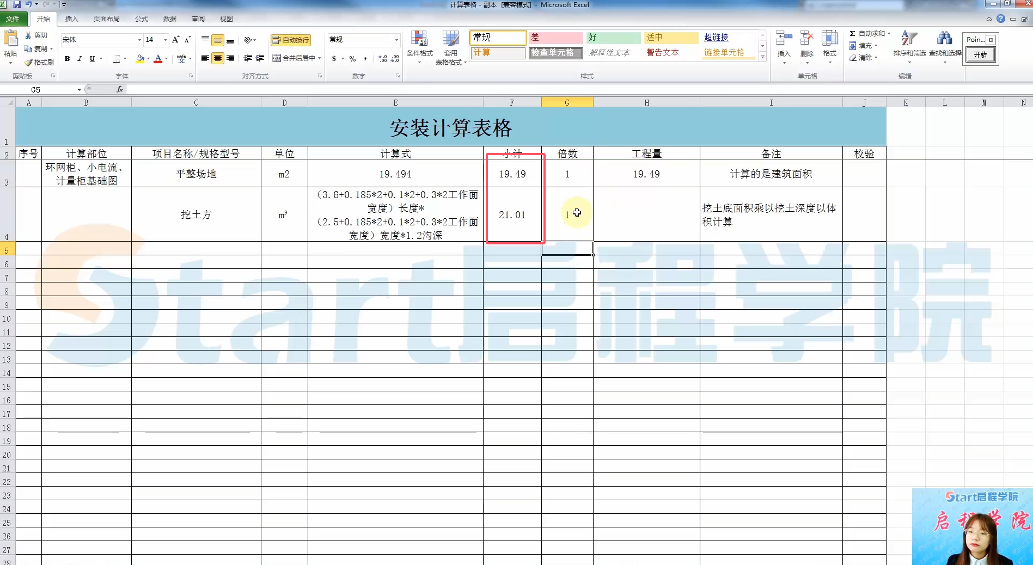Click the AutoSum (自动求和) sigma
The height and width of the screenshot is (565, 1033).
[x=852, y=34]
